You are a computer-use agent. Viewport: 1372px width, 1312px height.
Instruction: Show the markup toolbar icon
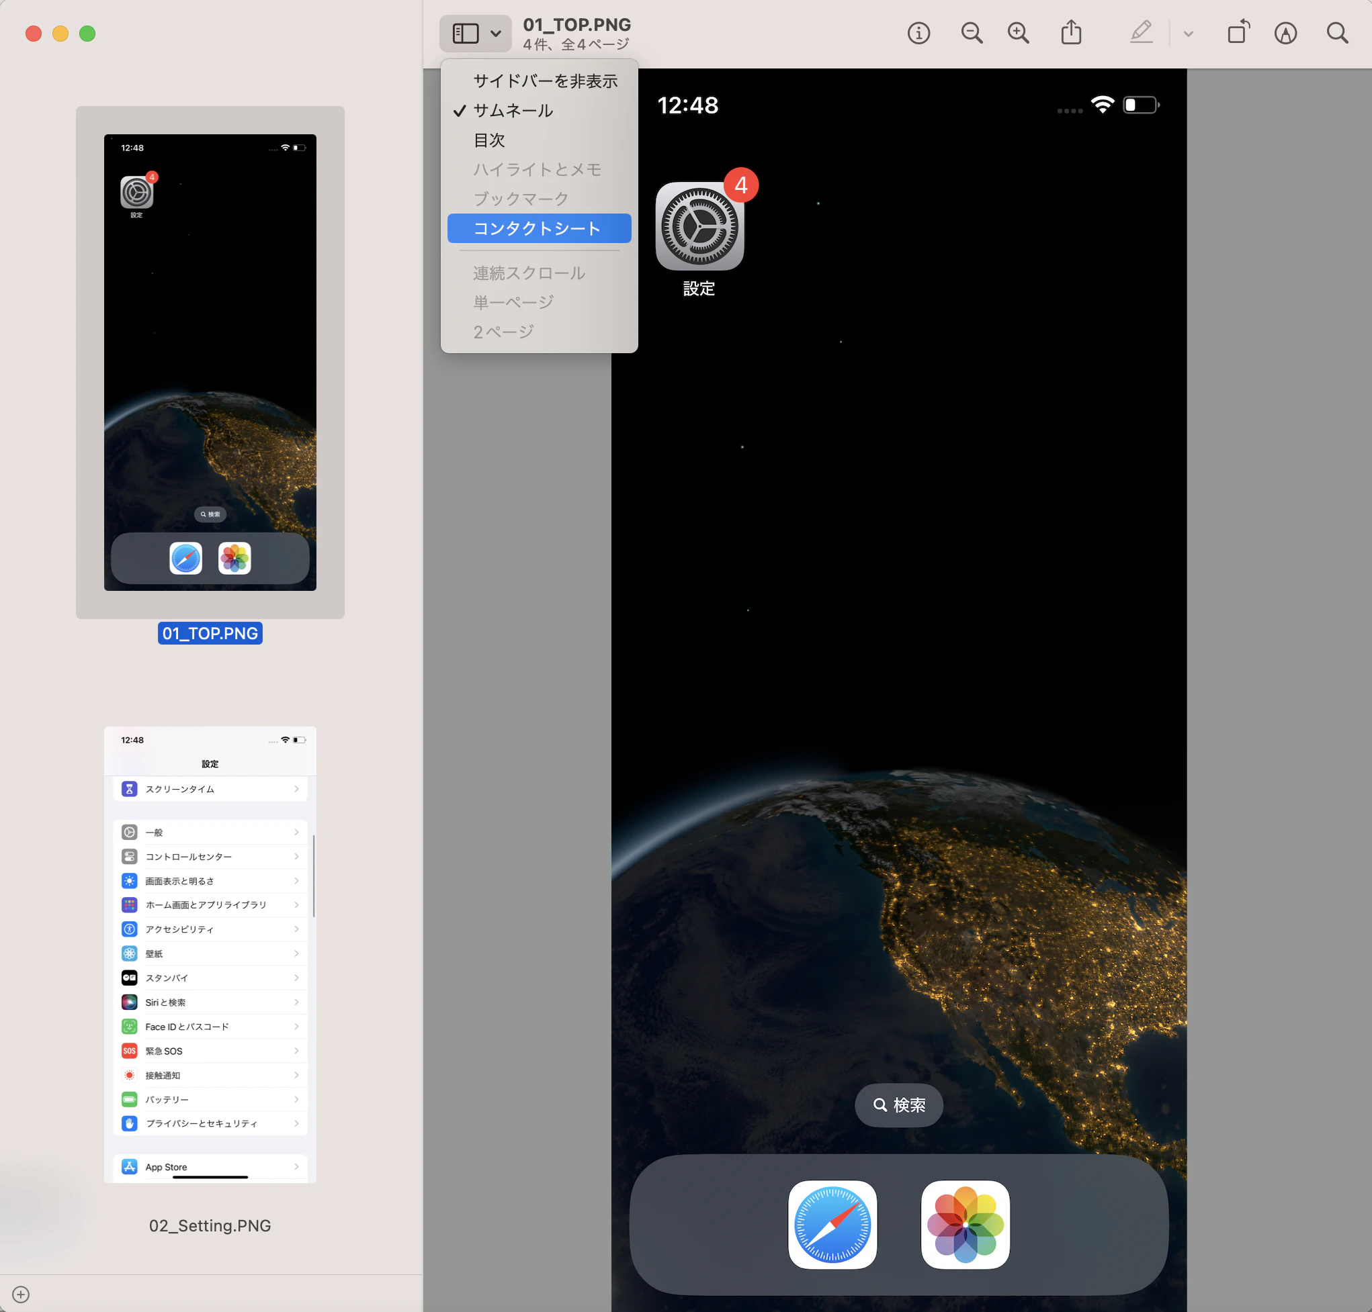[x=1285, y=33]
